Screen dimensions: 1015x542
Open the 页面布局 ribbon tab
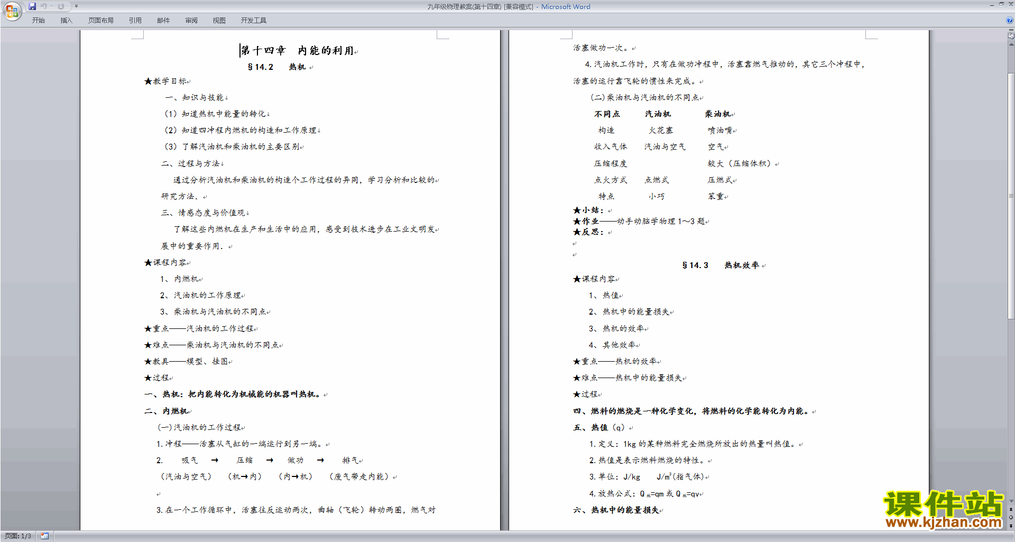click(101, 20)
